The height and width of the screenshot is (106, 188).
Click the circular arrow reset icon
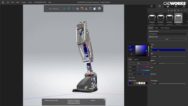point(90,9)
